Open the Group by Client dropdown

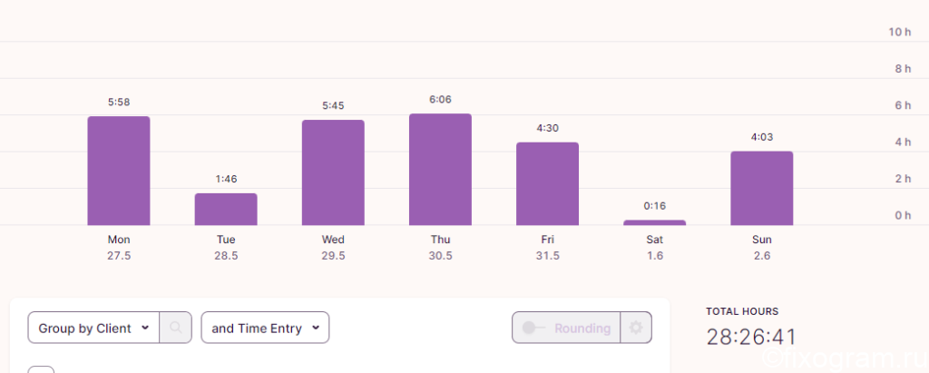tap(93, 328)
